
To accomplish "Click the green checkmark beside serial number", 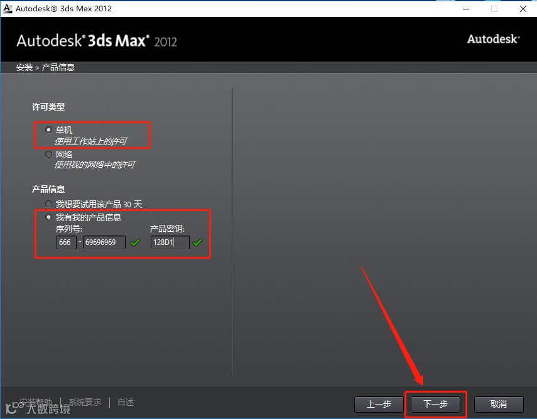I will [x=135, y=242].
